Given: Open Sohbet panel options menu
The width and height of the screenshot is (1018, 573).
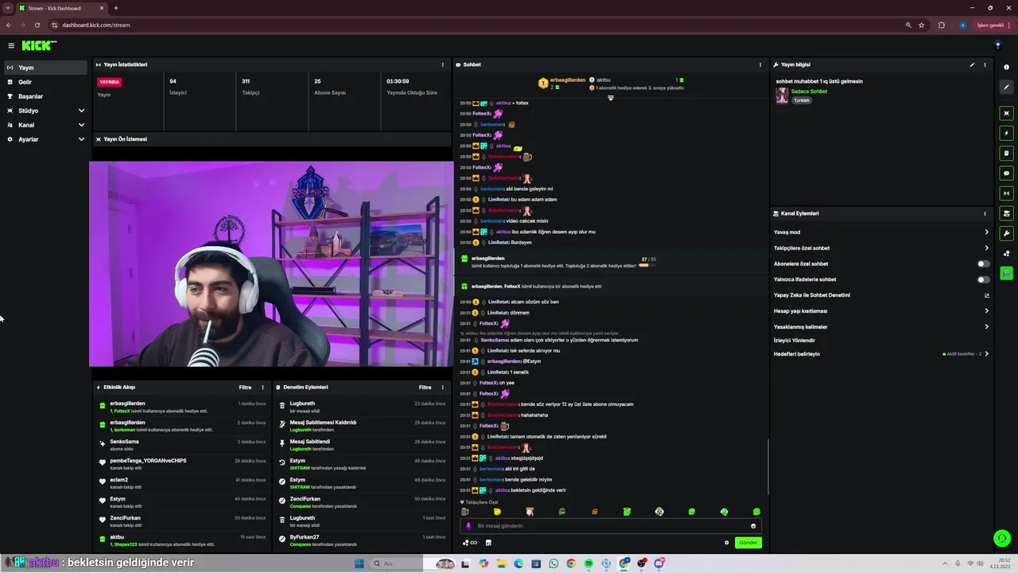Looking at the screenshot, I should pyautogui.click(x=760, y=64).
